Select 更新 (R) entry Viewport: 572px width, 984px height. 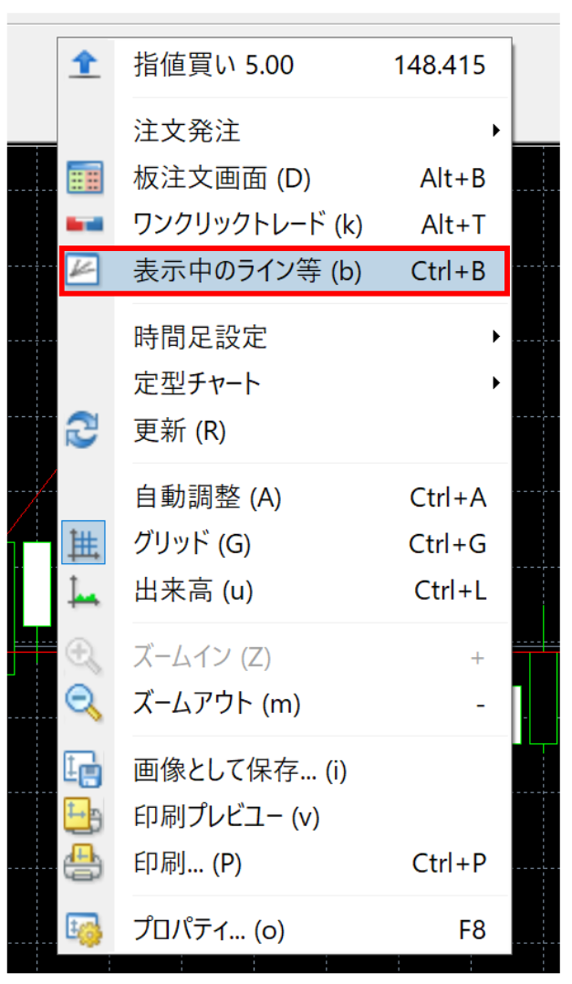[x=285, y=431]
